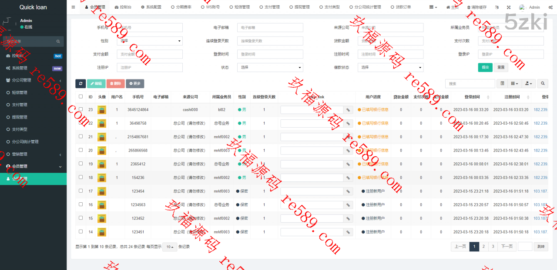The image size is (557, 270).
Task: Switch to the 控制台 tab
Action: click(123, 7)
